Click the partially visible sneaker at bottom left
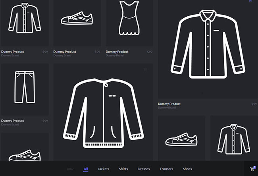 click(24, 154)
